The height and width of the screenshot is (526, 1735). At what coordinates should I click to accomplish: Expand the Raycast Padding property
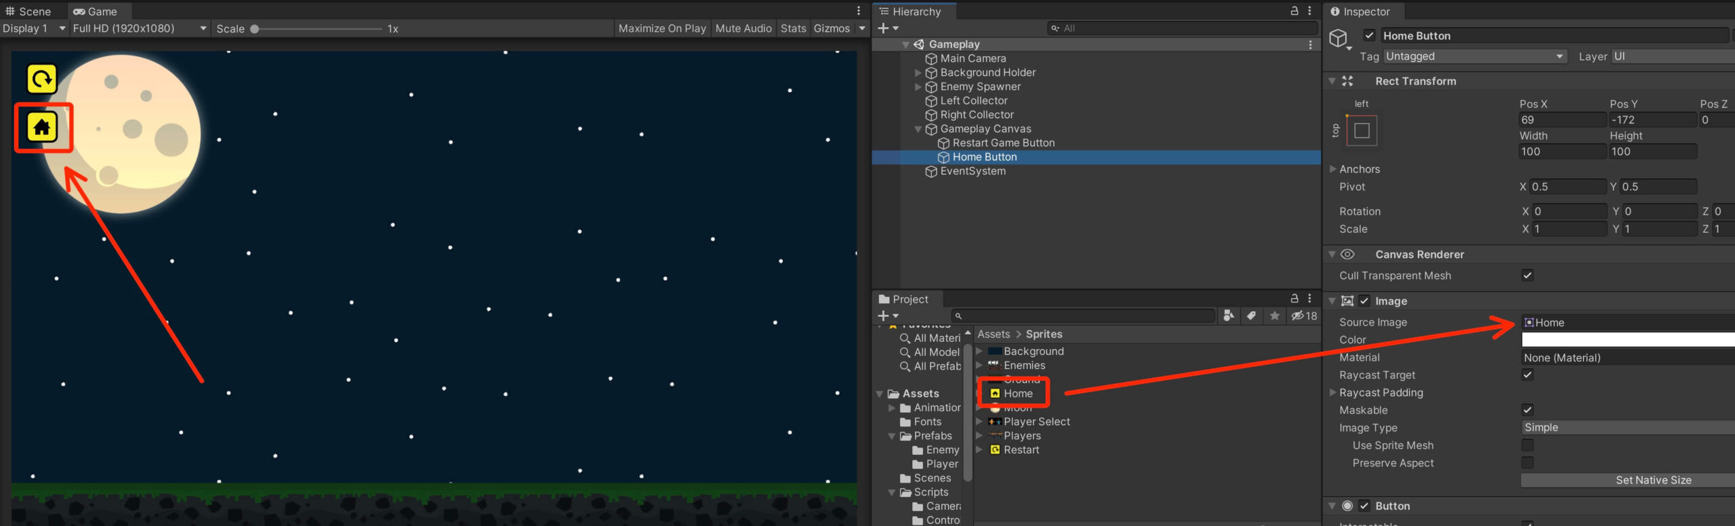click(x=1332, y=393)
